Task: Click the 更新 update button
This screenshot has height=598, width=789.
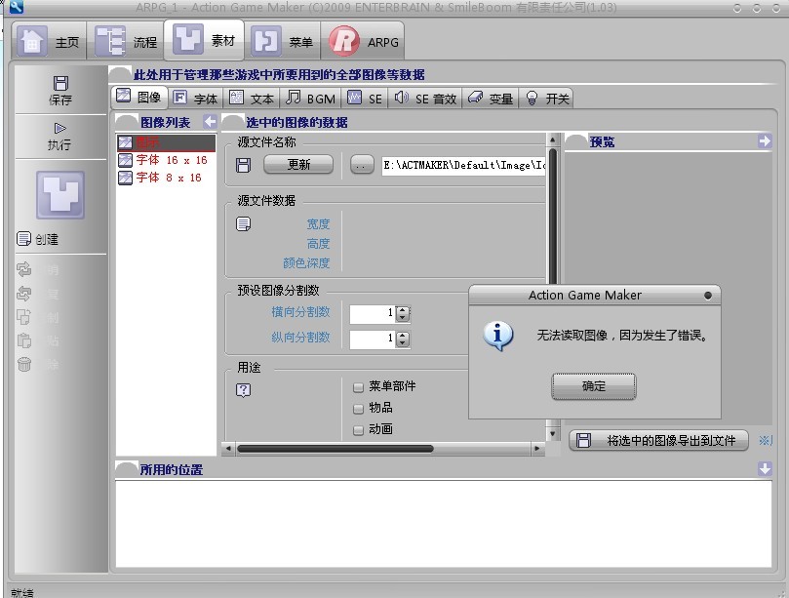Action: click(298, 164)
